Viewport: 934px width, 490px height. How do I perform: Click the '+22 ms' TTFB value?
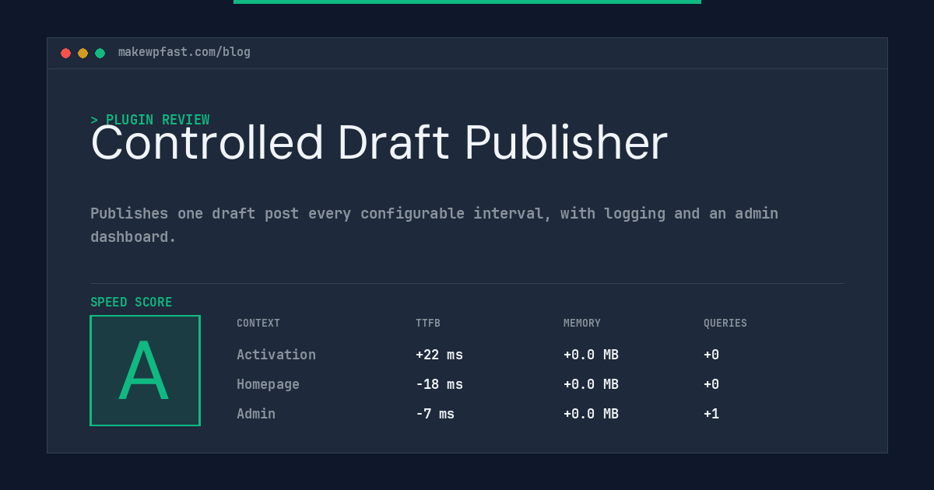pyautogui.click(x=439, y=355)
